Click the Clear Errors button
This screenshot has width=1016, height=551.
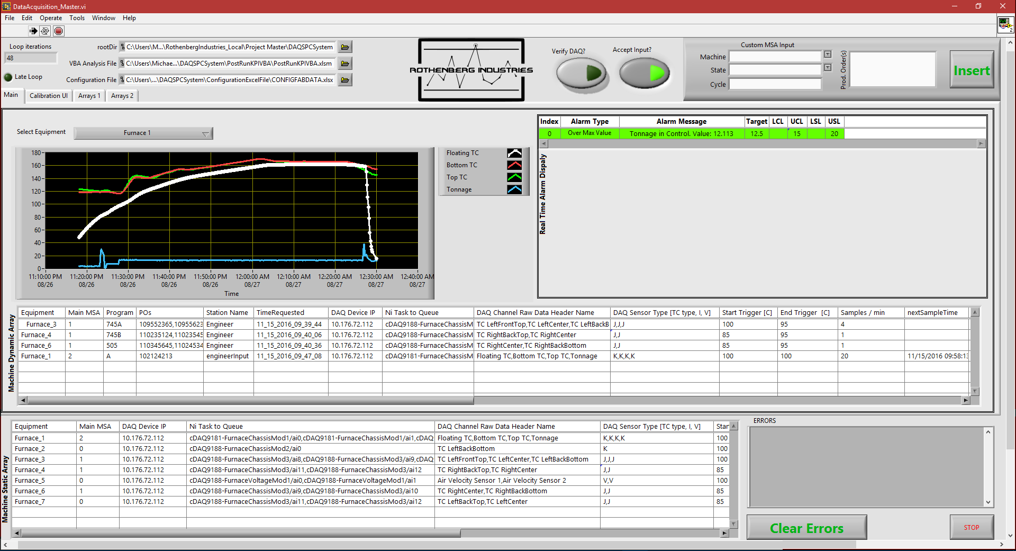pyautogui.click(x=806, y=528)
